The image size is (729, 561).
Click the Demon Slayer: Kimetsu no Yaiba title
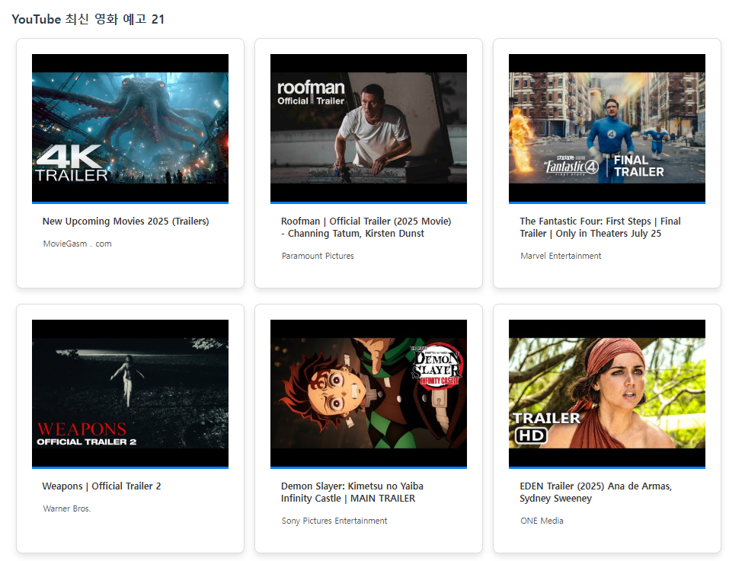[x=352, y=492]
